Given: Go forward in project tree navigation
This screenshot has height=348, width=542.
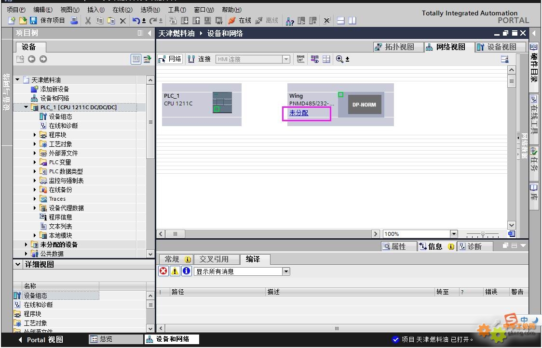Looking at the screenshot, I should [x=43, y=59].
